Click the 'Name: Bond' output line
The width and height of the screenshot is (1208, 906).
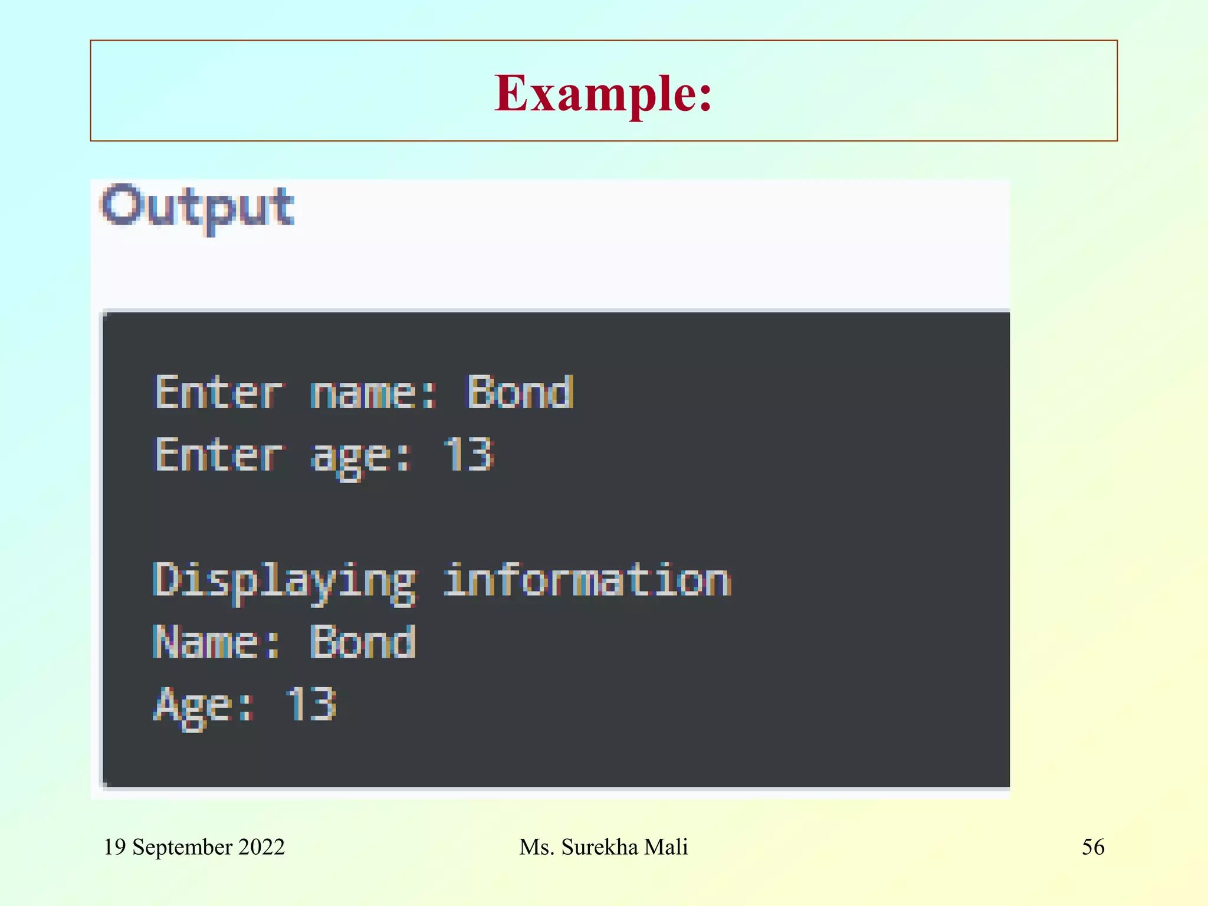(x=284, y=643)
